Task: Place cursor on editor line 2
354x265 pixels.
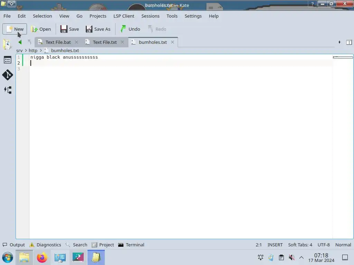Action: (x=180, y=63)
